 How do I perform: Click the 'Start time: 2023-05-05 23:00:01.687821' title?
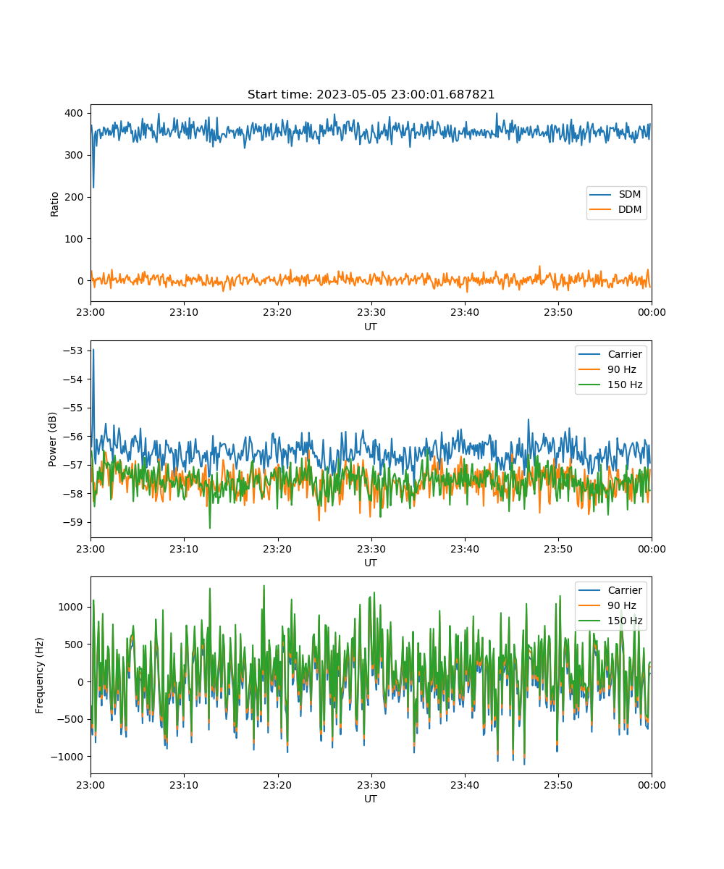coord(371,95)
